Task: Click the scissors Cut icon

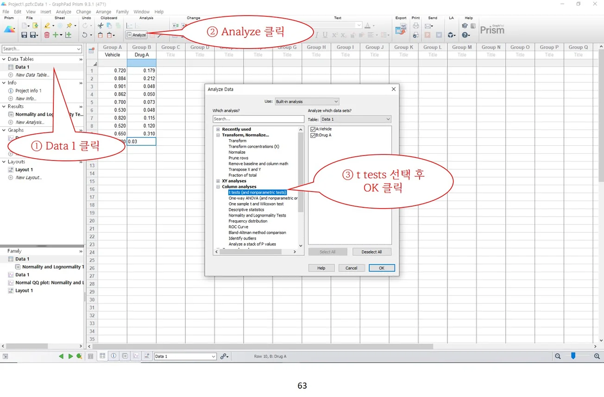Action: (101, 25)
